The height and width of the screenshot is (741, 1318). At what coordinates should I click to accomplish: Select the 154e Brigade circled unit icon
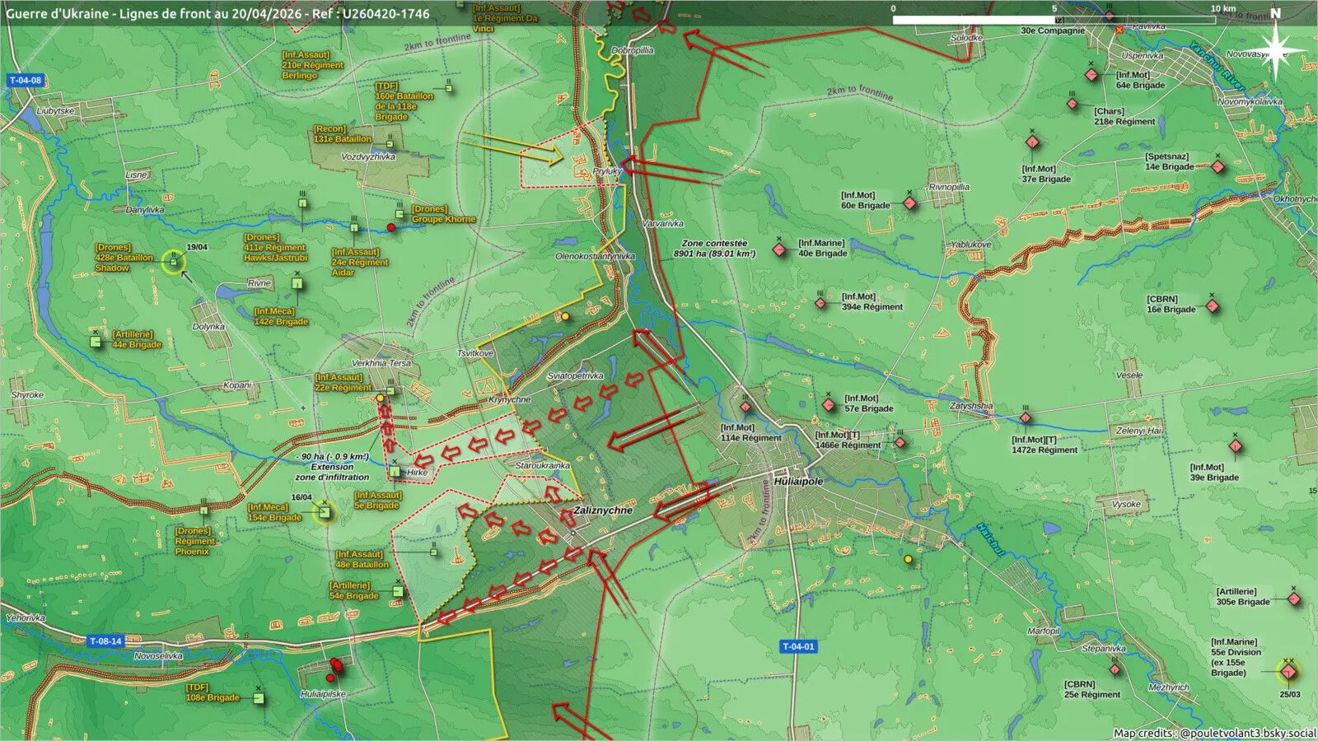325,513
